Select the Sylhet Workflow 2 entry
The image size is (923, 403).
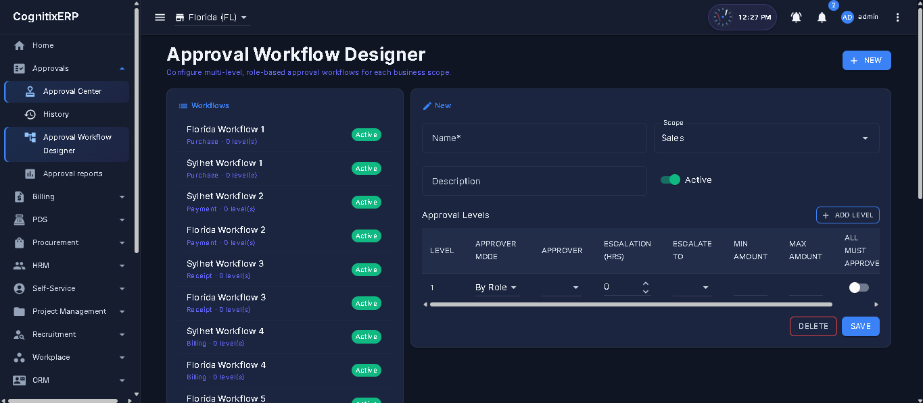click(x=284, y=202)
